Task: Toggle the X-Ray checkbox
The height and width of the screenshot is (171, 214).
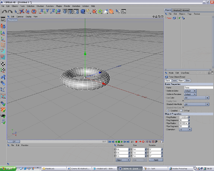Action: pyautogui.click(x=181, y=111)
